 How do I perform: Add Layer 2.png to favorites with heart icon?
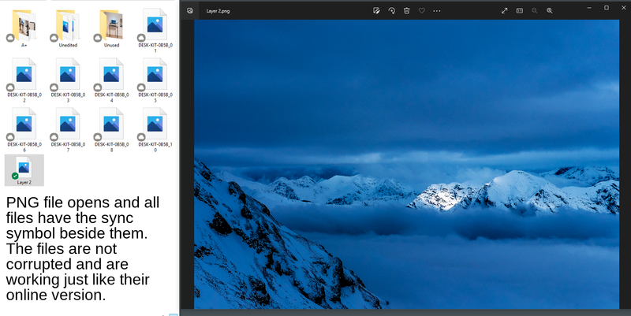422,10
